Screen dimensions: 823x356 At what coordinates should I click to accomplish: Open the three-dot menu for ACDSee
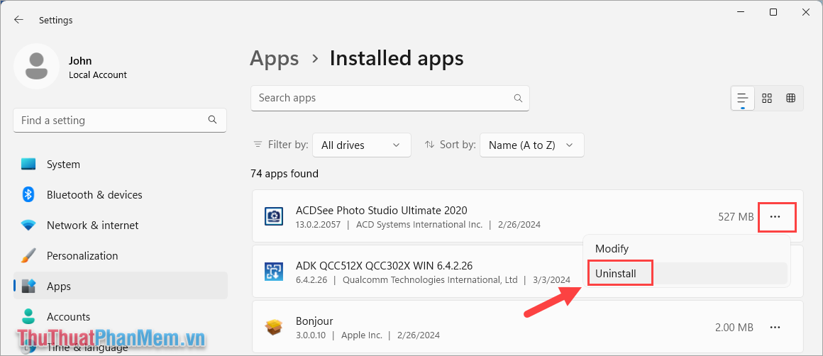click(775, 216)
